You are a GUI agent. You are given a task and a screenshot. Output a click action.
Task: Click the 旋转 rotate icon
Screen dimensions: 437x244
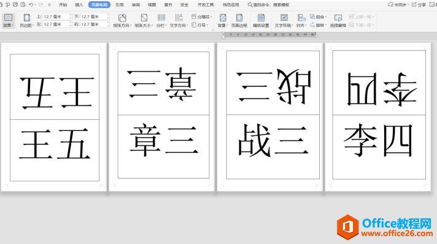(312, 24)
